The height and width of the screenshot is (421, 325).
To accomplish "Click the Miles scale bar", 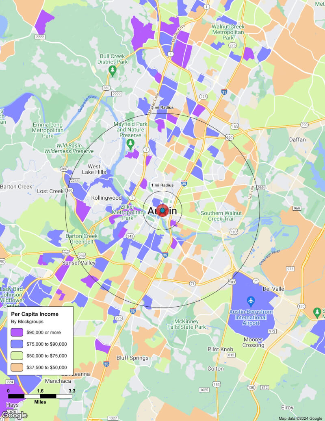I will click(x=40, y=396).
